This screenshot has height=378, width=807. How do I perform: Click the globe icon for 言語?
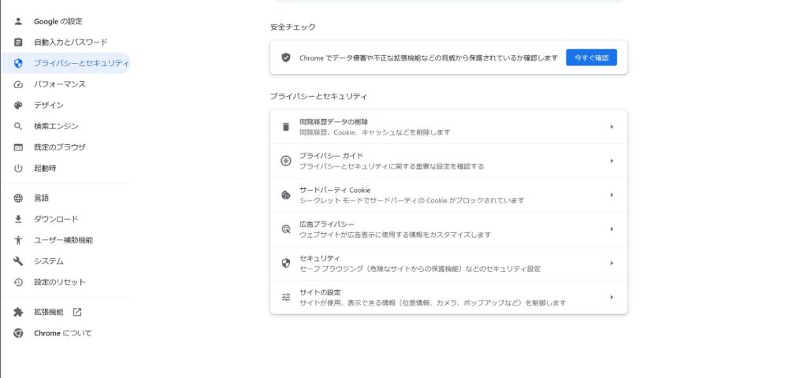point(18,198)
